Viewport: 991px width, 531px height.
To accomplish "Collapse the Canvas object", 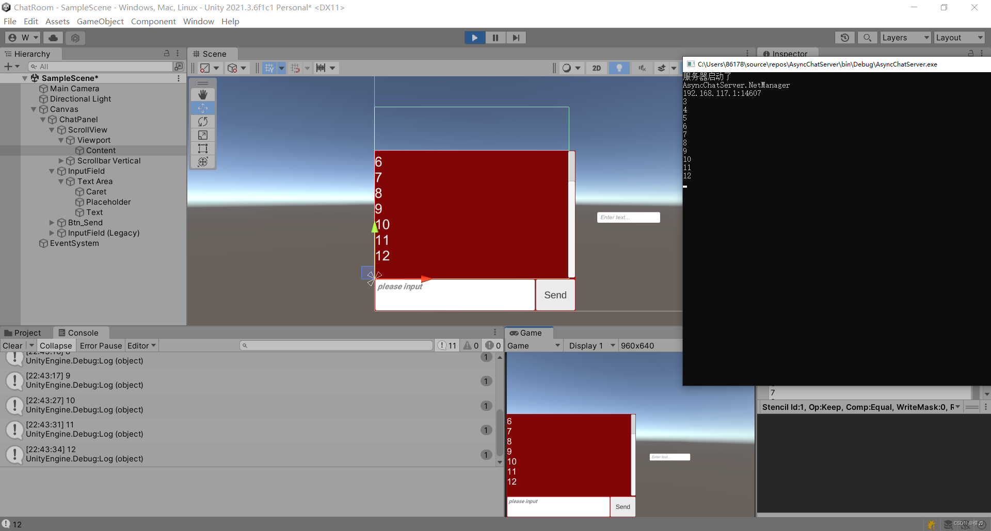I will 34,109.
